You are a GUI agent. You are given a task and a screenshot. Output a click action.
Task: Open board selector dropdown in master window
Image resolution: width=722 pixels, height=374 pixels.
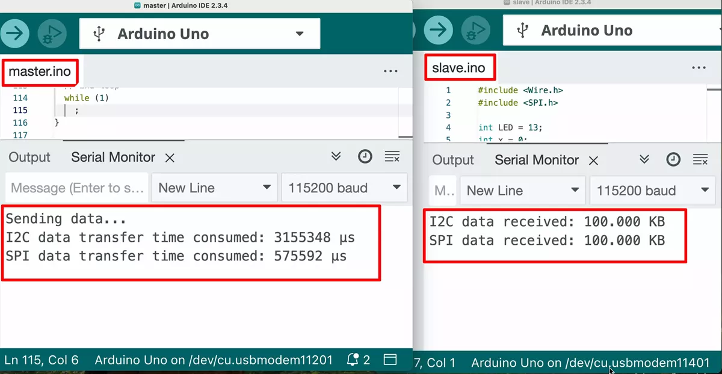pos(200,34)
